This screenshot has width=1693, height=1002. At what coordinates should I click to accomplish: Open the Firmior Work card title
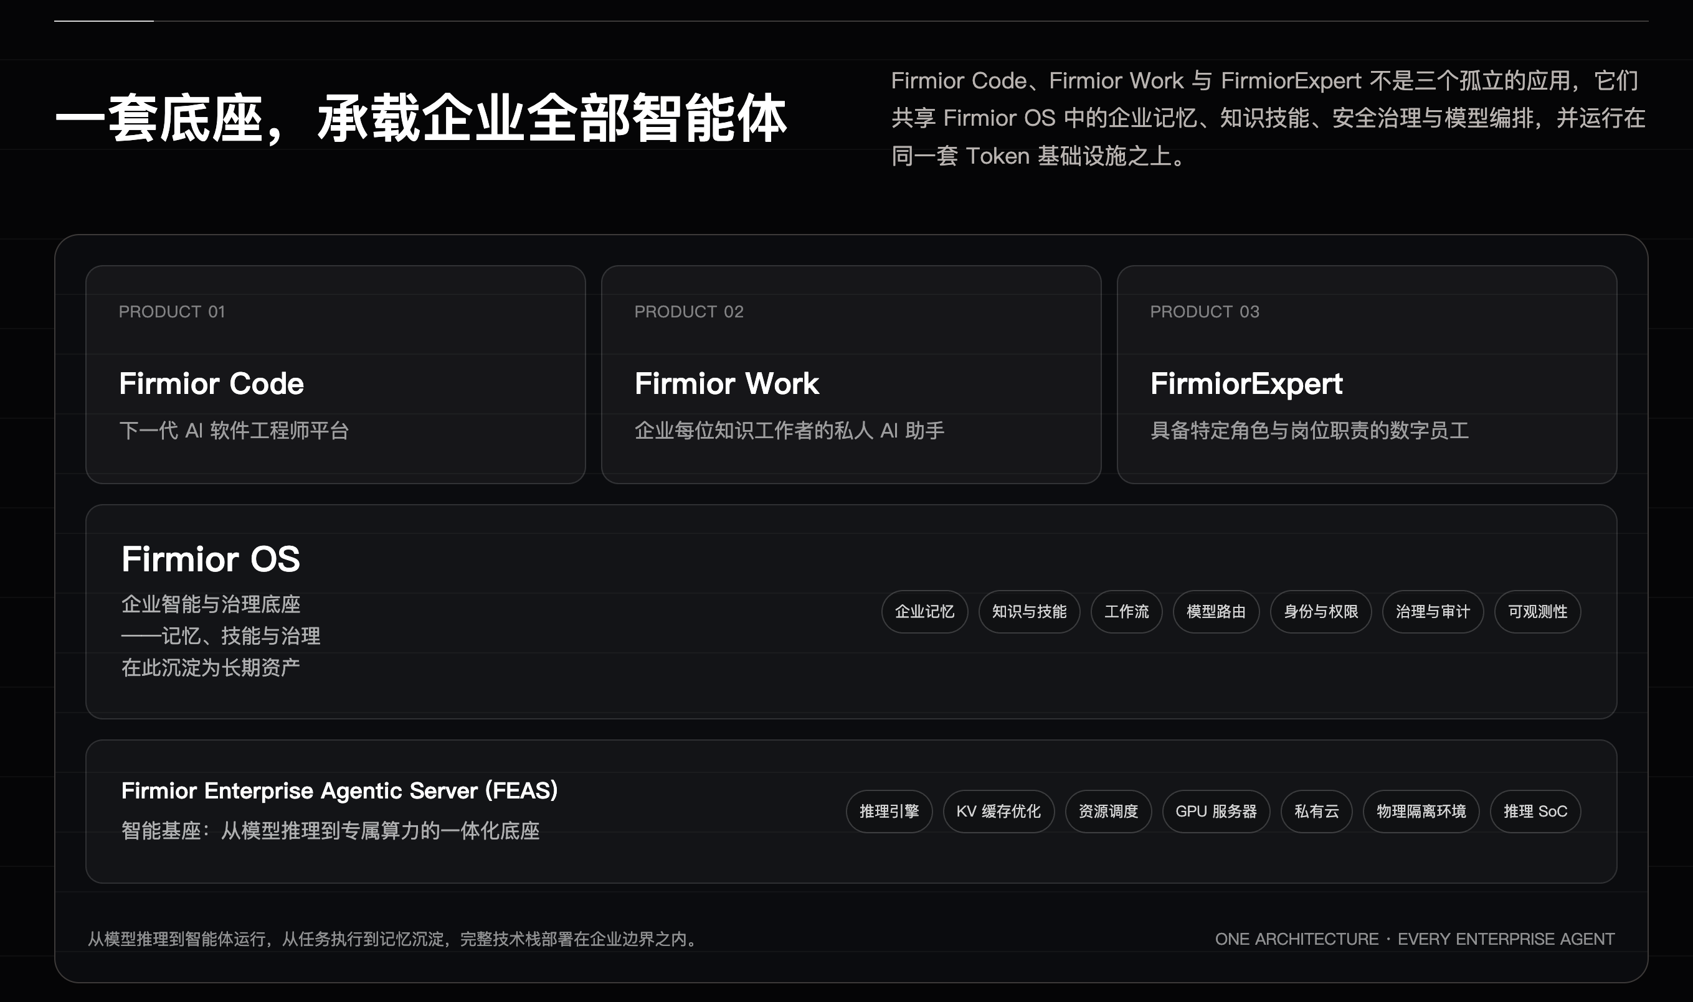pyautogui.click(x=727, y=383)
